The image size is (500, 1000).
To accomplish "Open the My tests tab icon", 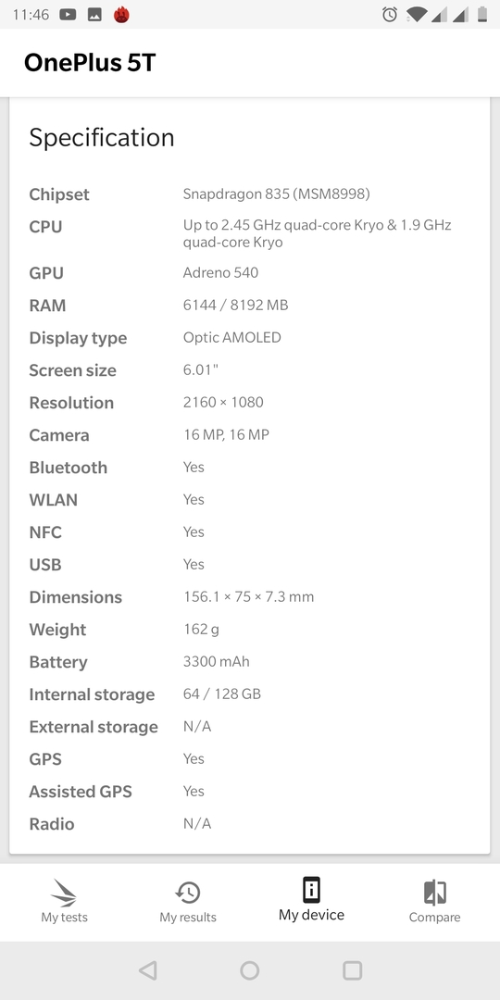I will coord(64,893).
